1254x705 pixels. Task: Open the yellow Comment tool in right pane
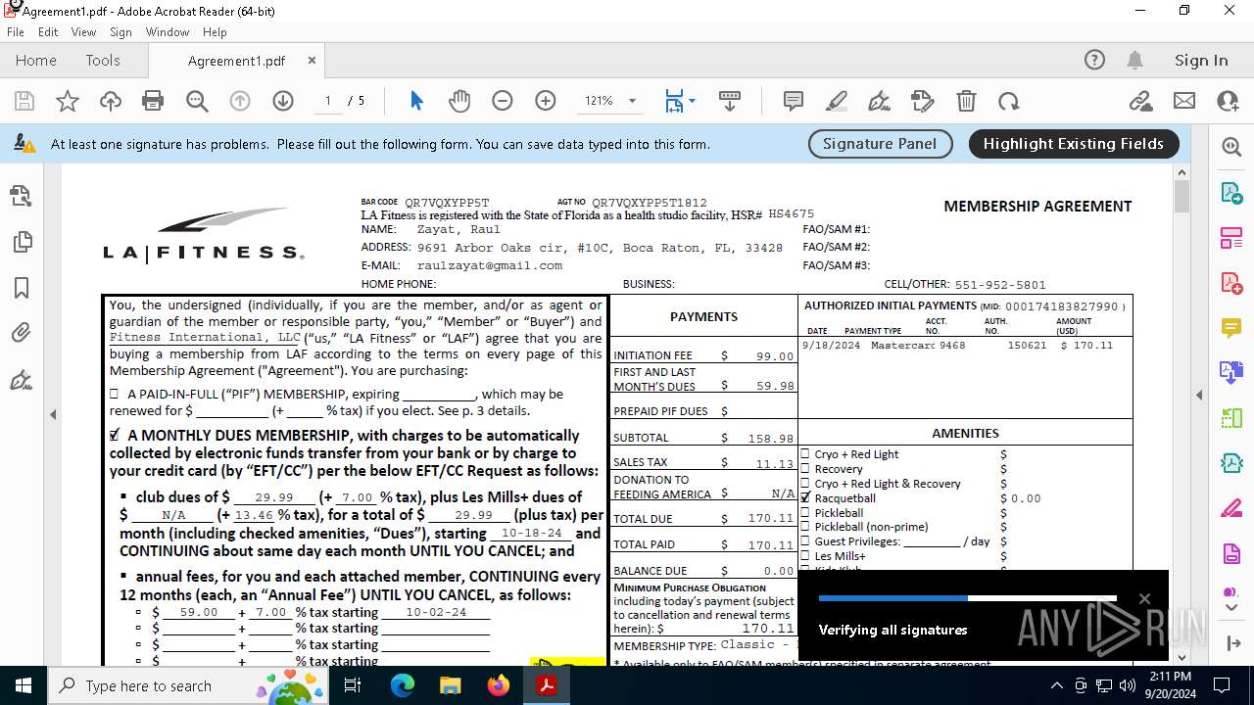[1231, 328]
